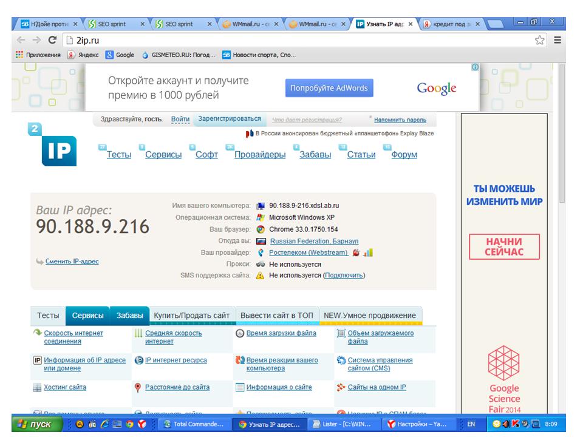
Task: Click the chart bars icon next to Ростелеком
Action: click(x=368, y=252)
